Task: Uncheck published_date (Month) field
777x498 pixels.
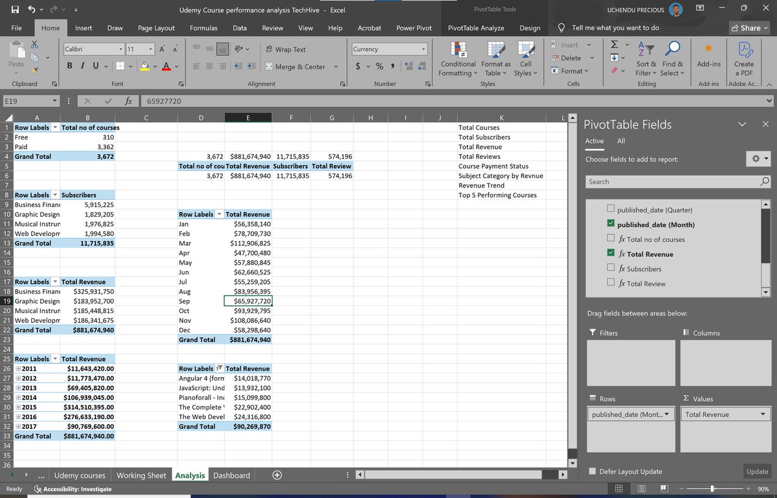Action: [x=611, y=224]
